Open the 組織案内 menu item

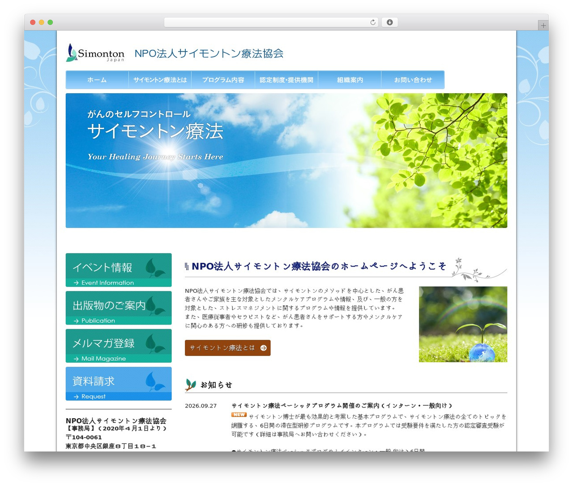[350, 80]
